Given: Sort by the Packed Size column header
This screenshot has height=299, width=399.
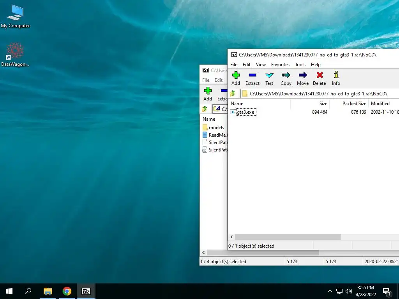Looking at the screenshot, I should (x=349, y=104).
